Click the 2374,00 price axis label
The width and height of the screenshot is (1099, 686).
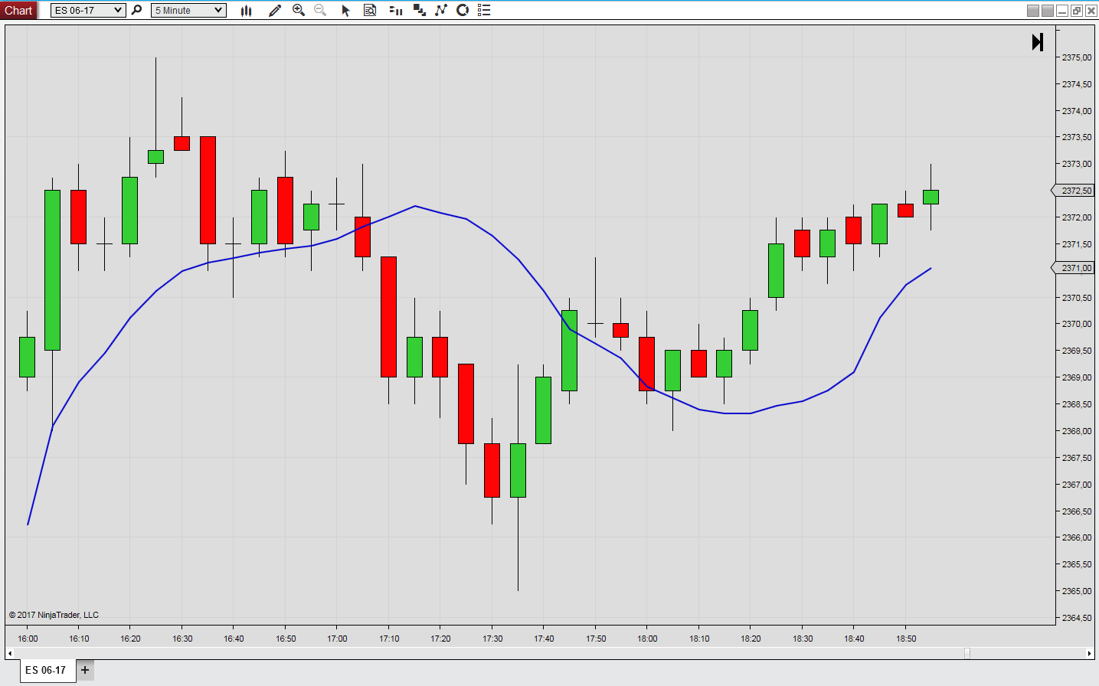(x=1077, y=111)
